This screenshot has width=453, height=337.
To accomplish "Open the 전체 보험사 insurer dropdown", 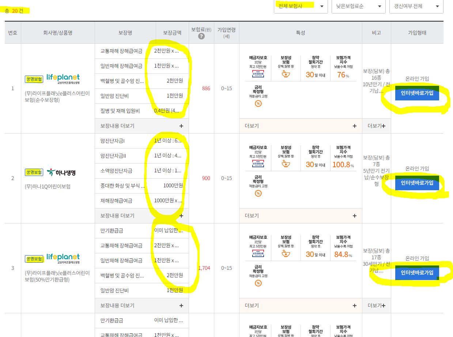I will point(301,6).
